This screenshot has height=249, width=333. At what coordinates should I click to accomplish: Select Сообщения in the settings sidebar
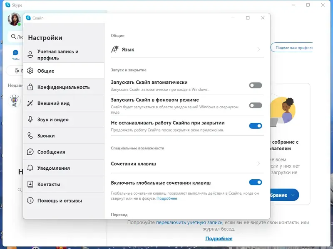52,151
